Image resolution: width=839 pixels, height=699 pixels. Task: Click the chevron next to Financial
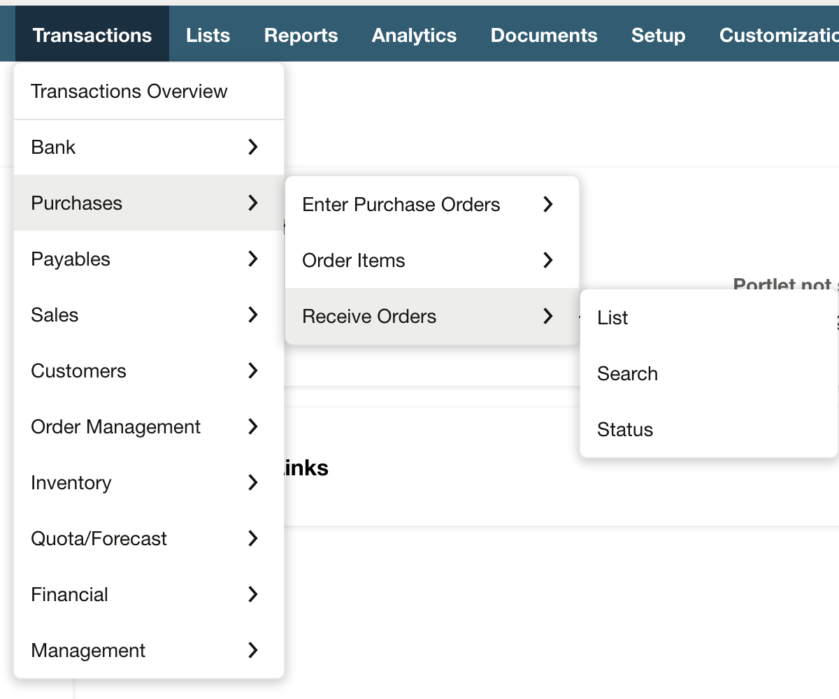(x=253, y=594)
